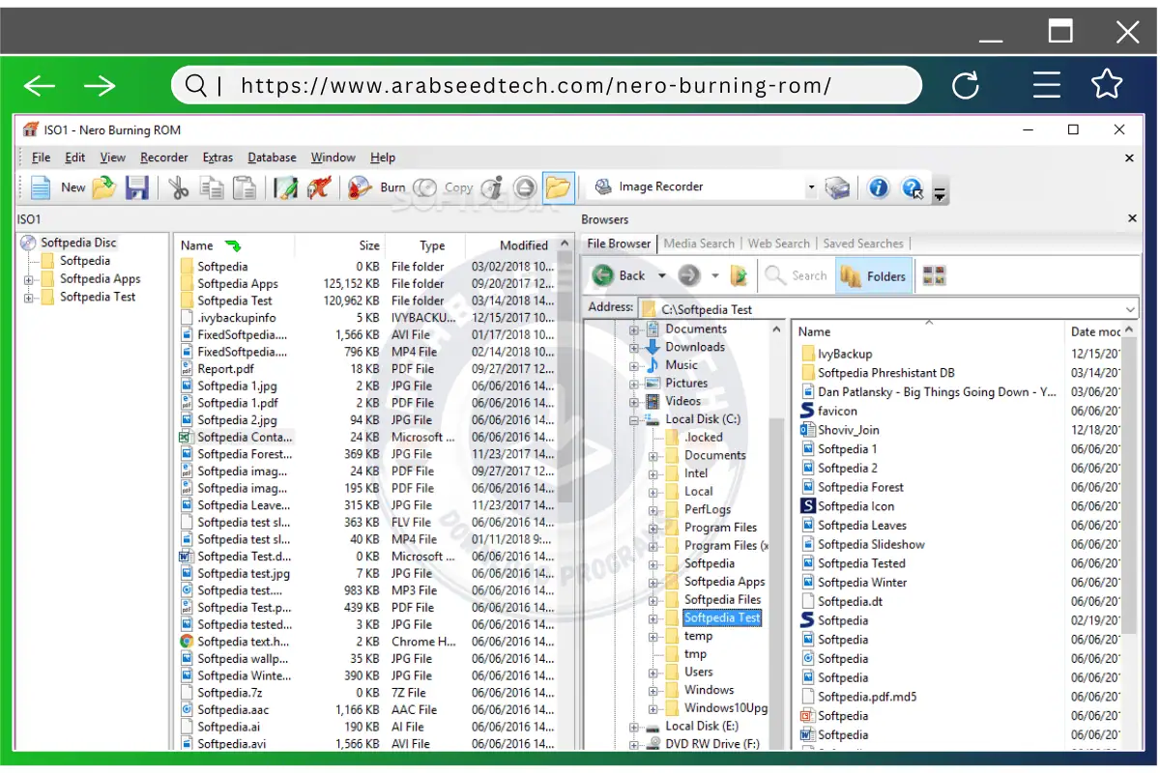Image resolution: width=1160 pixels, height=773 pixels.
Task: Select the Burn icon on the toolbar
Action: click(359, 186)
